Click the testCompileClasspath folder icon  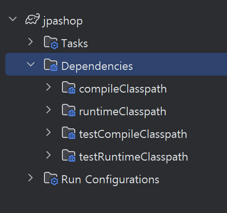[69, 133]
